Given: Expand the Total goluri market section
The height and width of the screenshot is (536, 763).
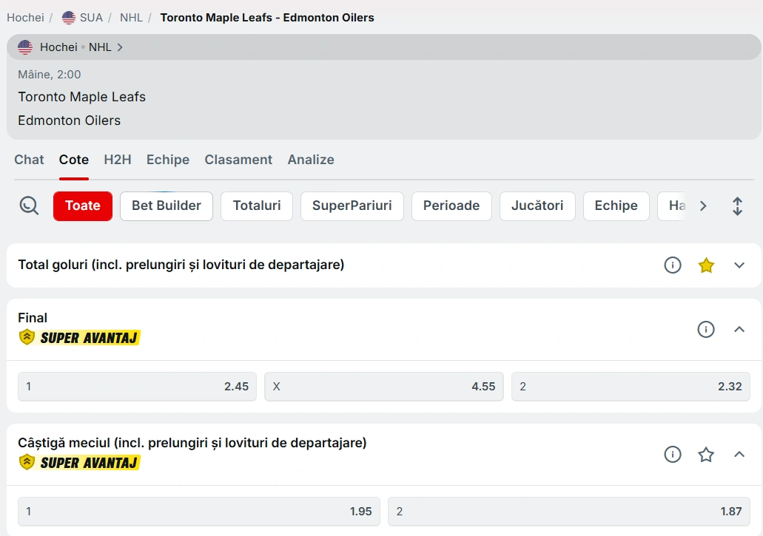Looking at the screenshot, I should click(x=739, y=265).
